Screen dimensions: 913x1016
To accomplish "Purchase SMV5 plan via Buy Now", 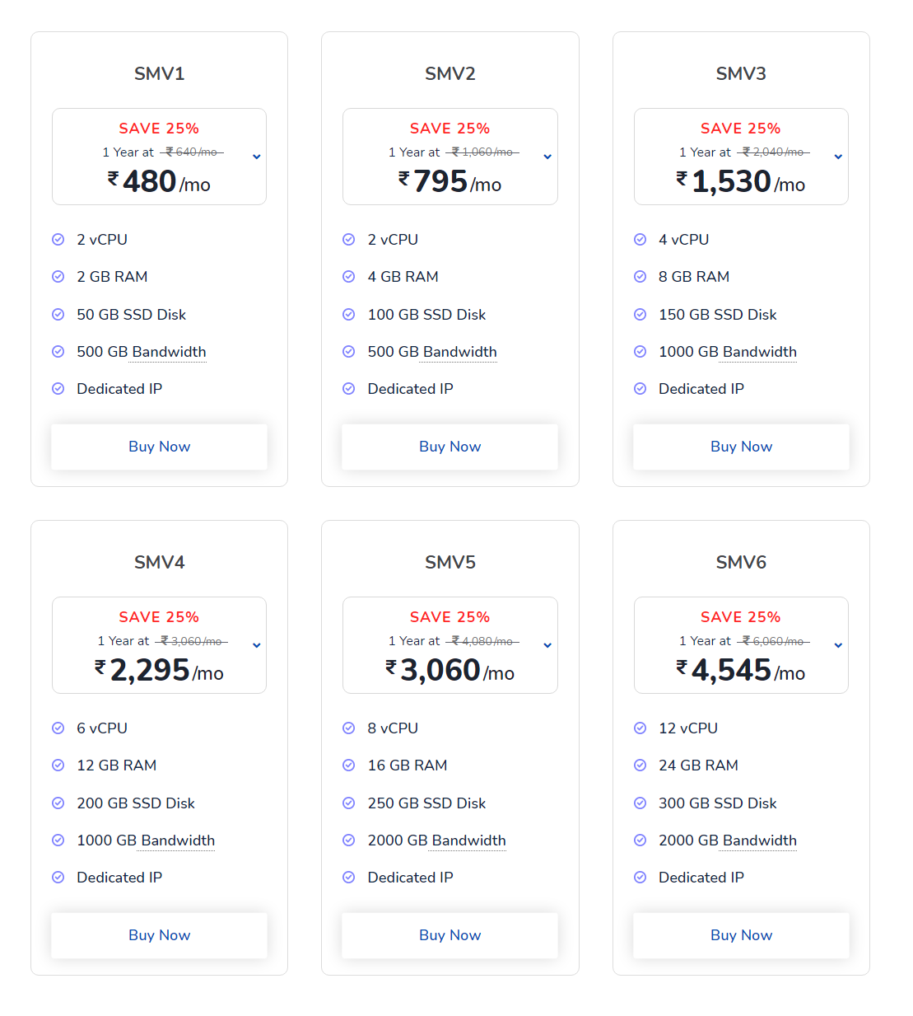I will point(450,935).
